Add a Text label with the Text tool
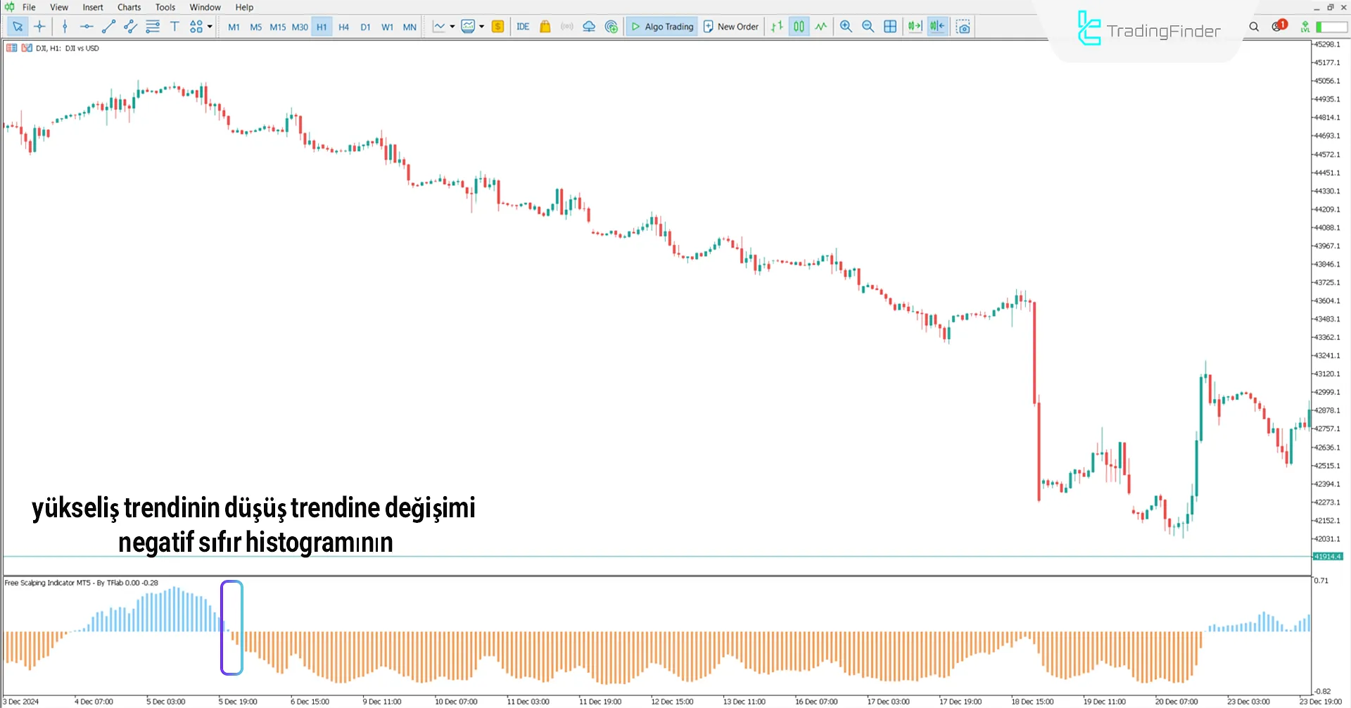Image resolution: width=1351 pixels, height=708 pixels. 175,26
